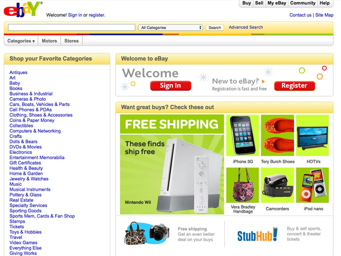Open the handbag and camera free shipping graphic
The height and width of the screenshot is (256, 341).
(147, 234)
